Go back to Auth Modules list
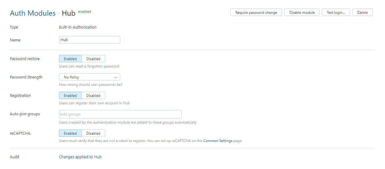Viewport: 385px width, 169px height. point(33,13)
